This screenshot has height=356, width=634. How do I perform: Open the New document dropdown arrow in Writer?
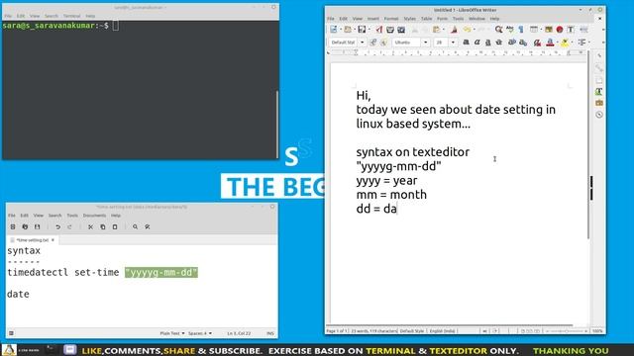[x=340, y=30]
